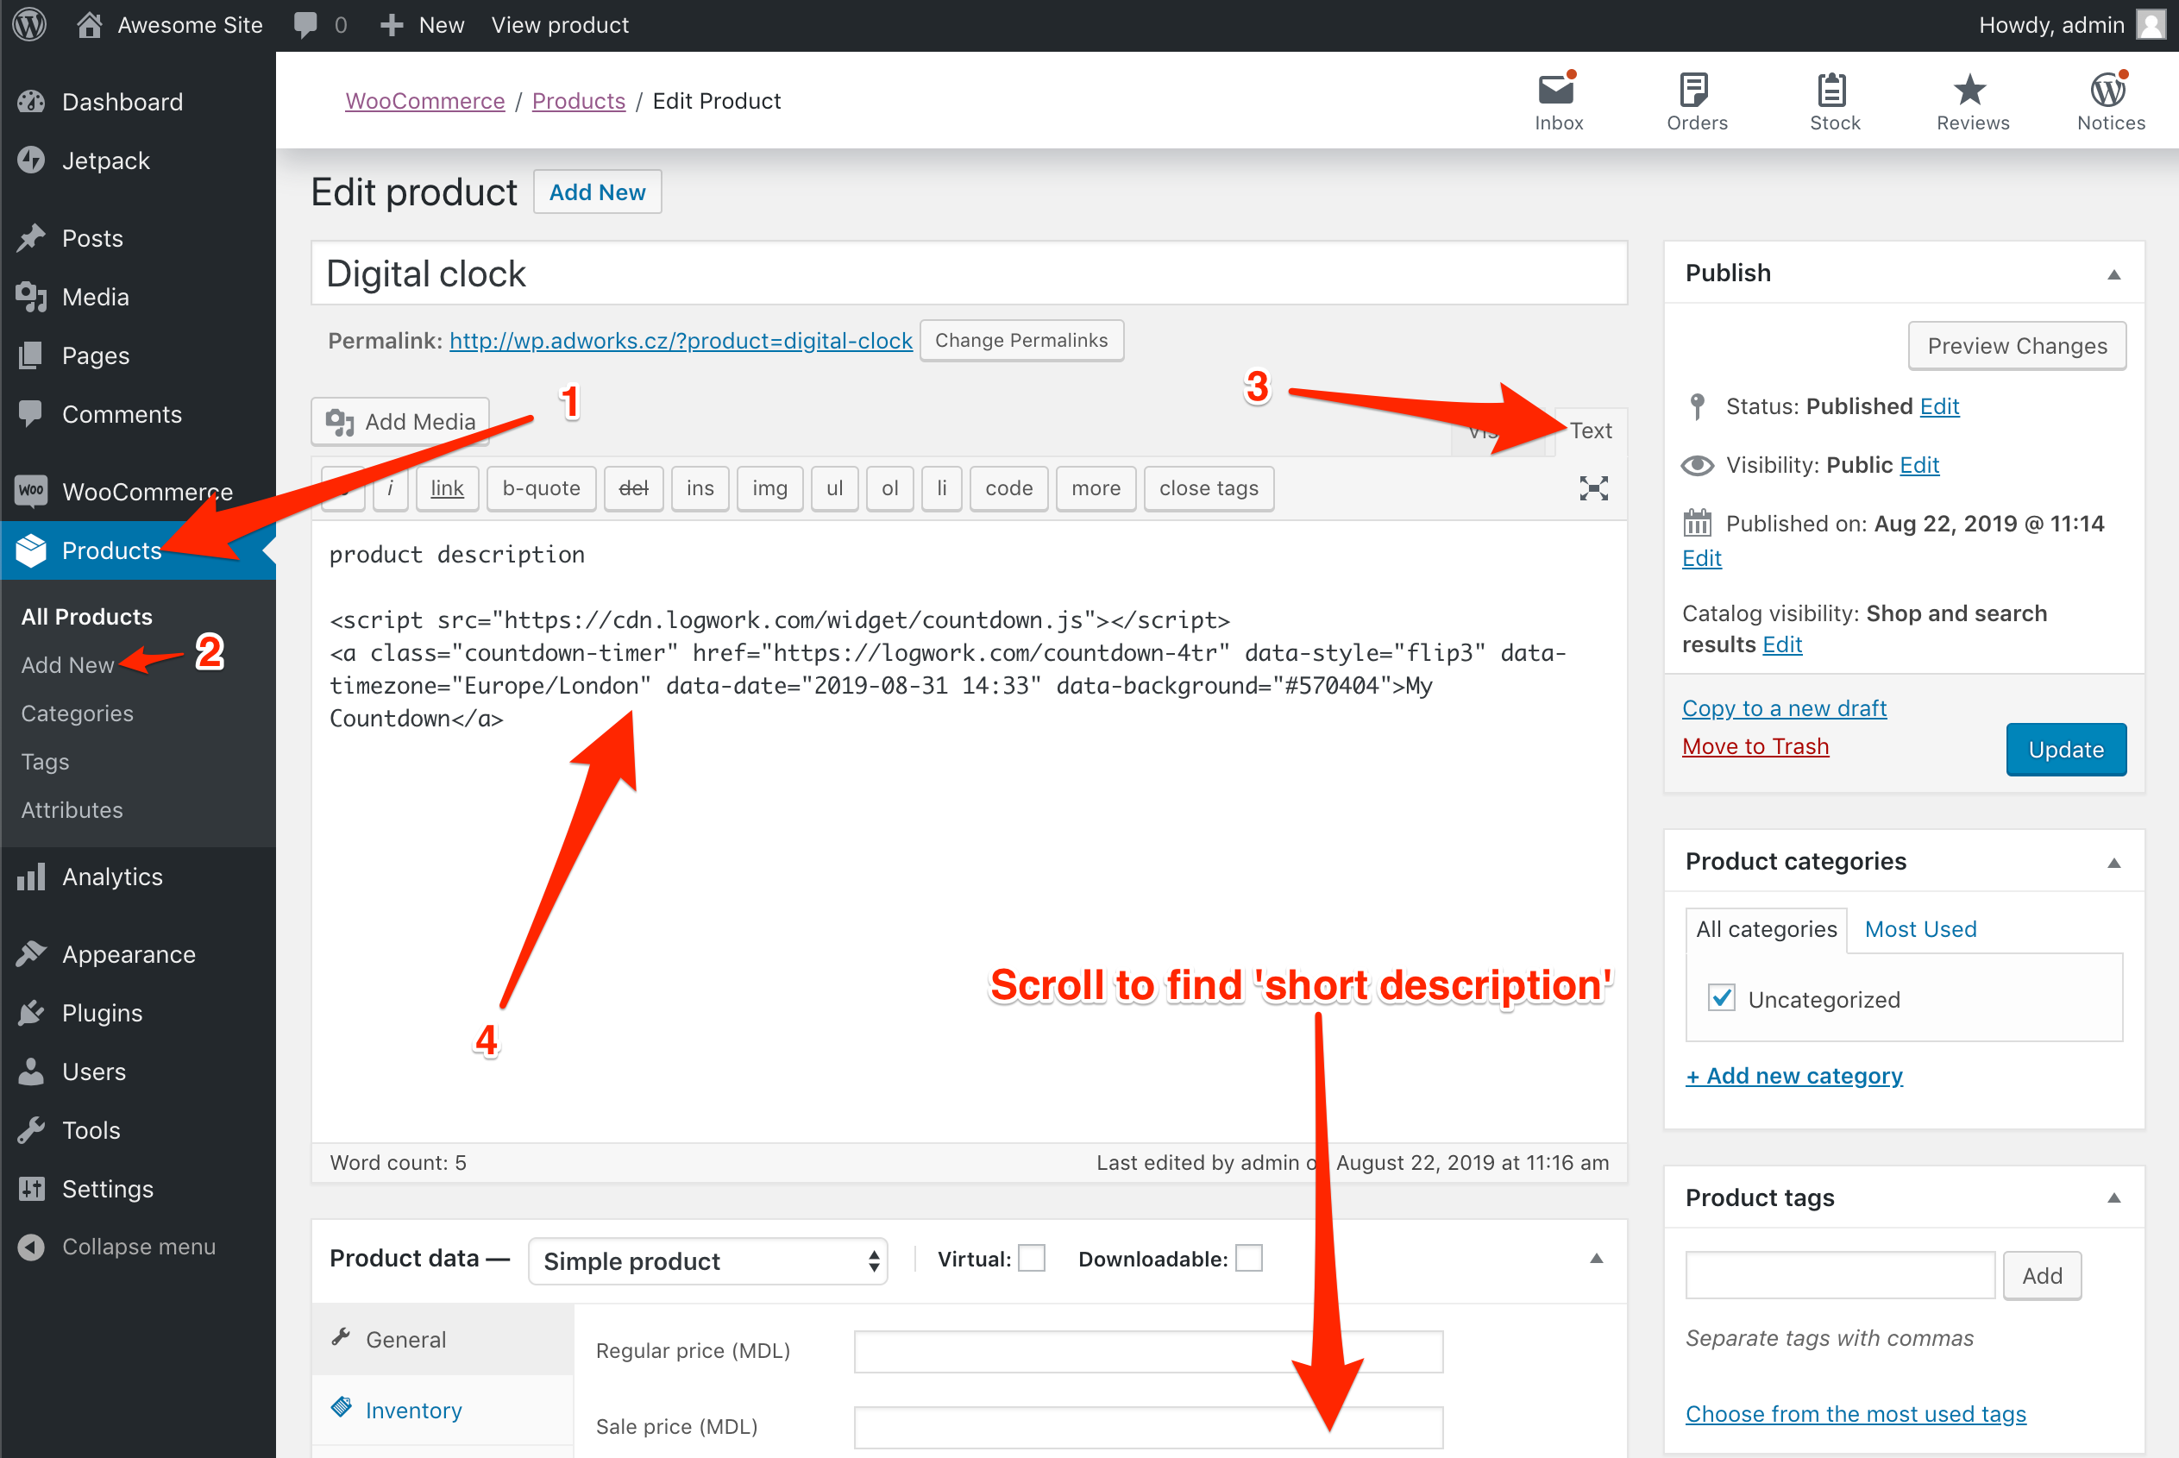The image size is (2179, 1458).
Task: Click the permalink URL link
Action: (x=681, y=342)
